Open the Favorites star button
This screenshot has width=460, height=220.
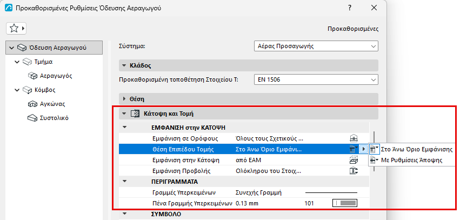coord(16,29)
